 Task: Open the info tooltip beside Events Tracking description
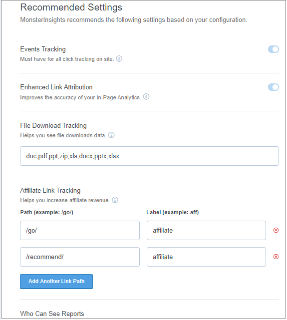(x=119, y=59)
